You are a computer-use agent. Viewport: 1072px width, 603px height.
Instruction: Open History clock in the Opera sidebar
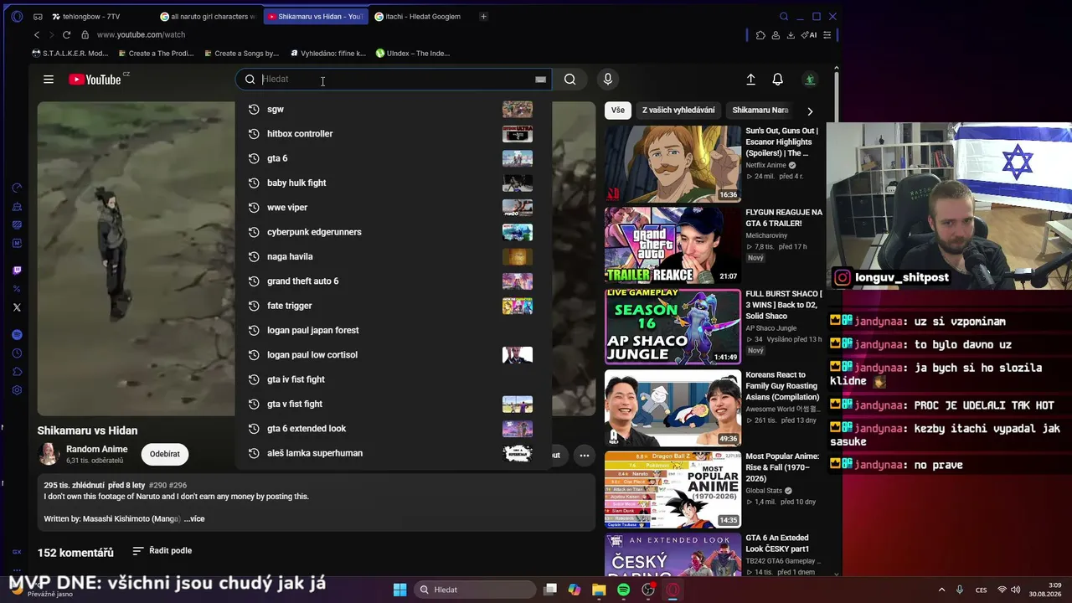tap(17, 353)
